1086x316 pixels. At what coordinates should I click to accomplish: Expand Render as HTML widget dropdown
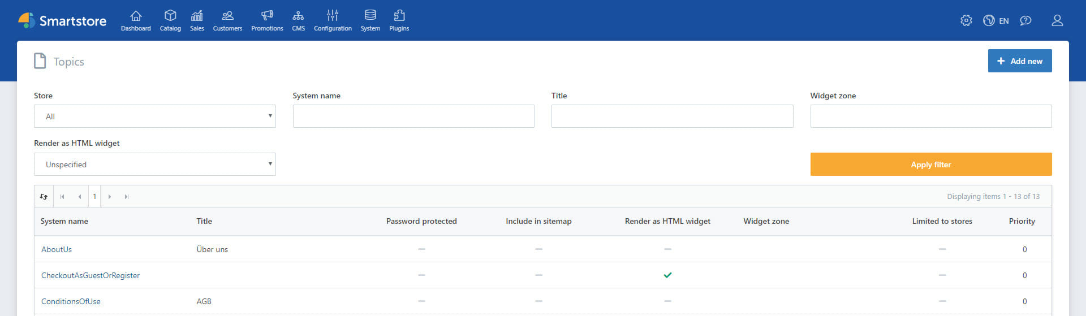[x=154, y=165]
